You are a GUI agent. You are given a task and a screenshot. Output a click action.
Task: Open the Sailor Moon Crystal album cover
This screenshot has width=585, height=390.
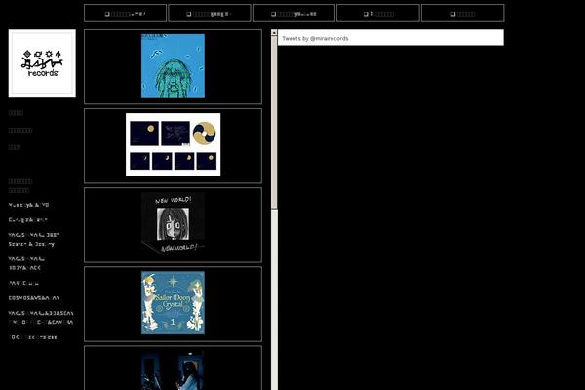(173, 302)
